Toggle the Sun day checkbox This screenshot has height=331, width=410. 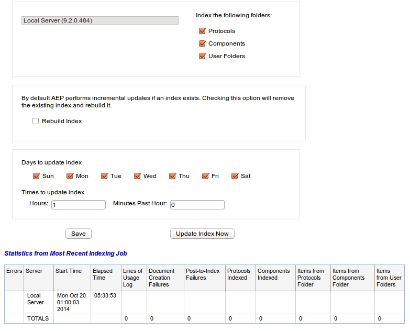(x=36, y=176)
